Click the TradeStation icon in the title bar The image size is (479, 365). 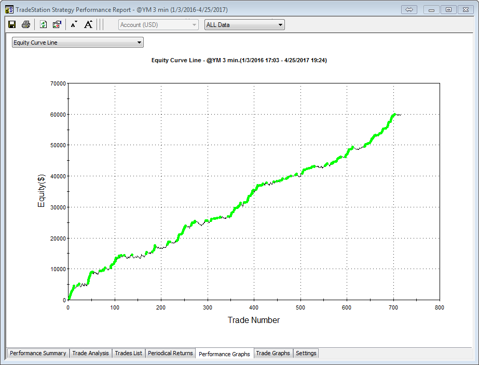(9, 9)
